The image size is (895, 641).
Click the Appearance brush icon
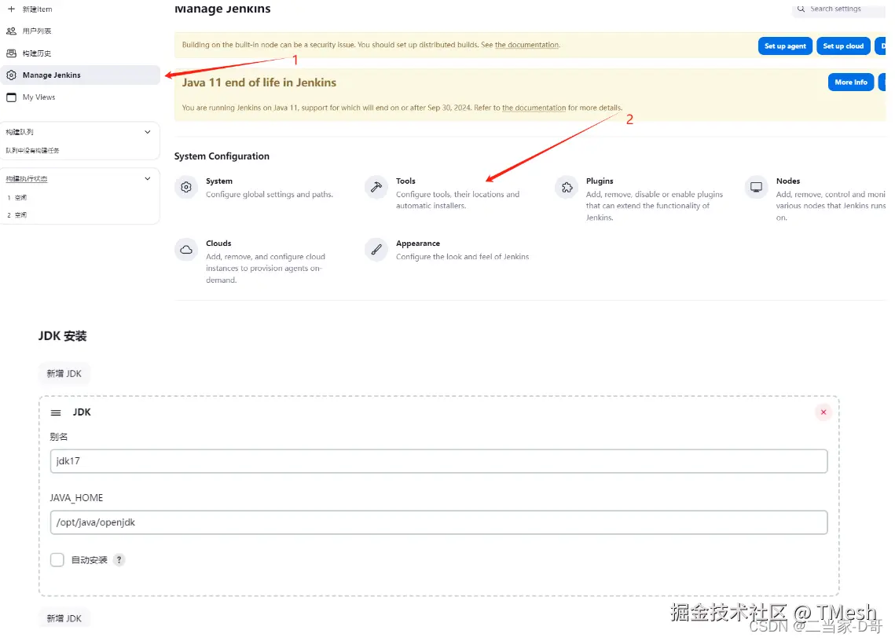[376, 250]
